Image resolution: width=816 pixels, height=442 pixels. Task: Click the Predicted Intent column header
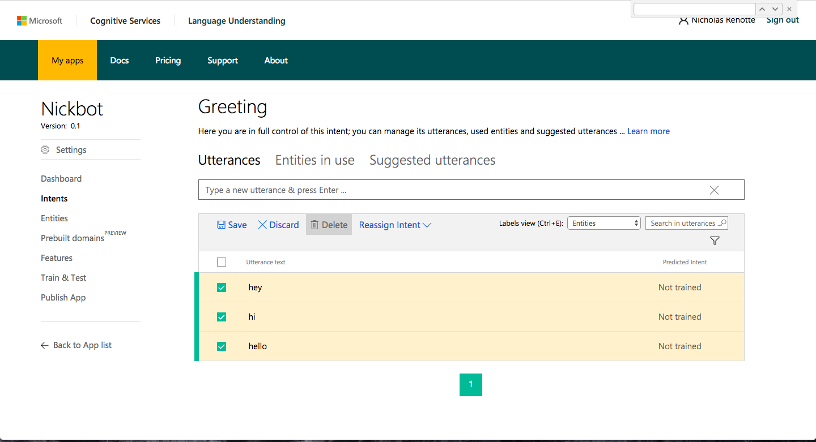coord(685,262)
